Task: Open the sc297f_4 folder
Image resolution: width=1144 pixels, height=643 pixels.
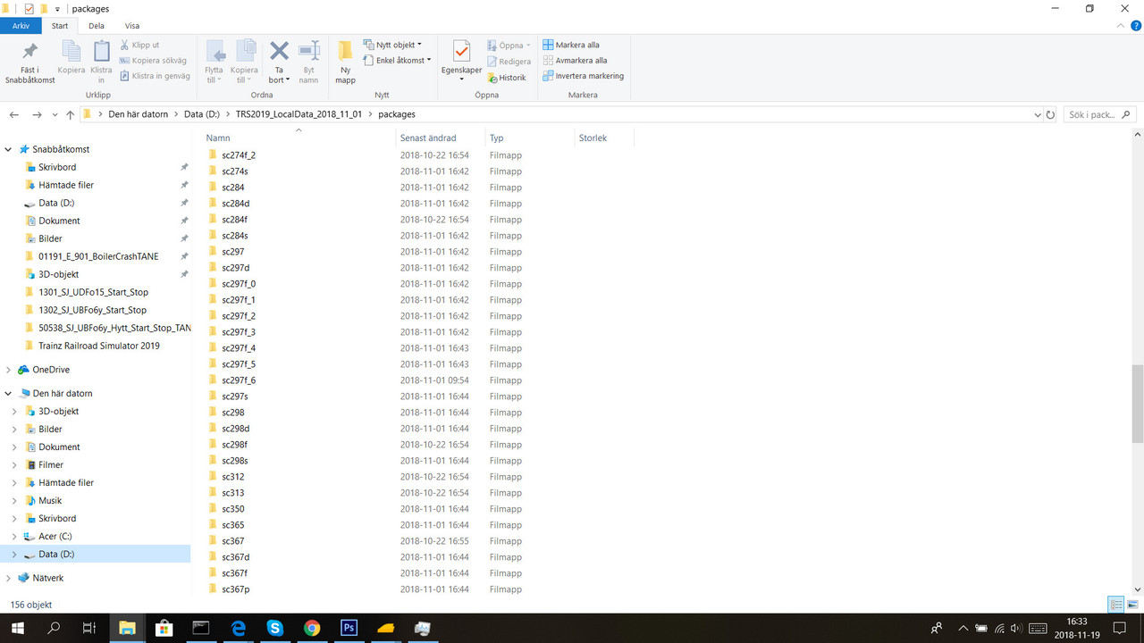Action: [239, 347]
